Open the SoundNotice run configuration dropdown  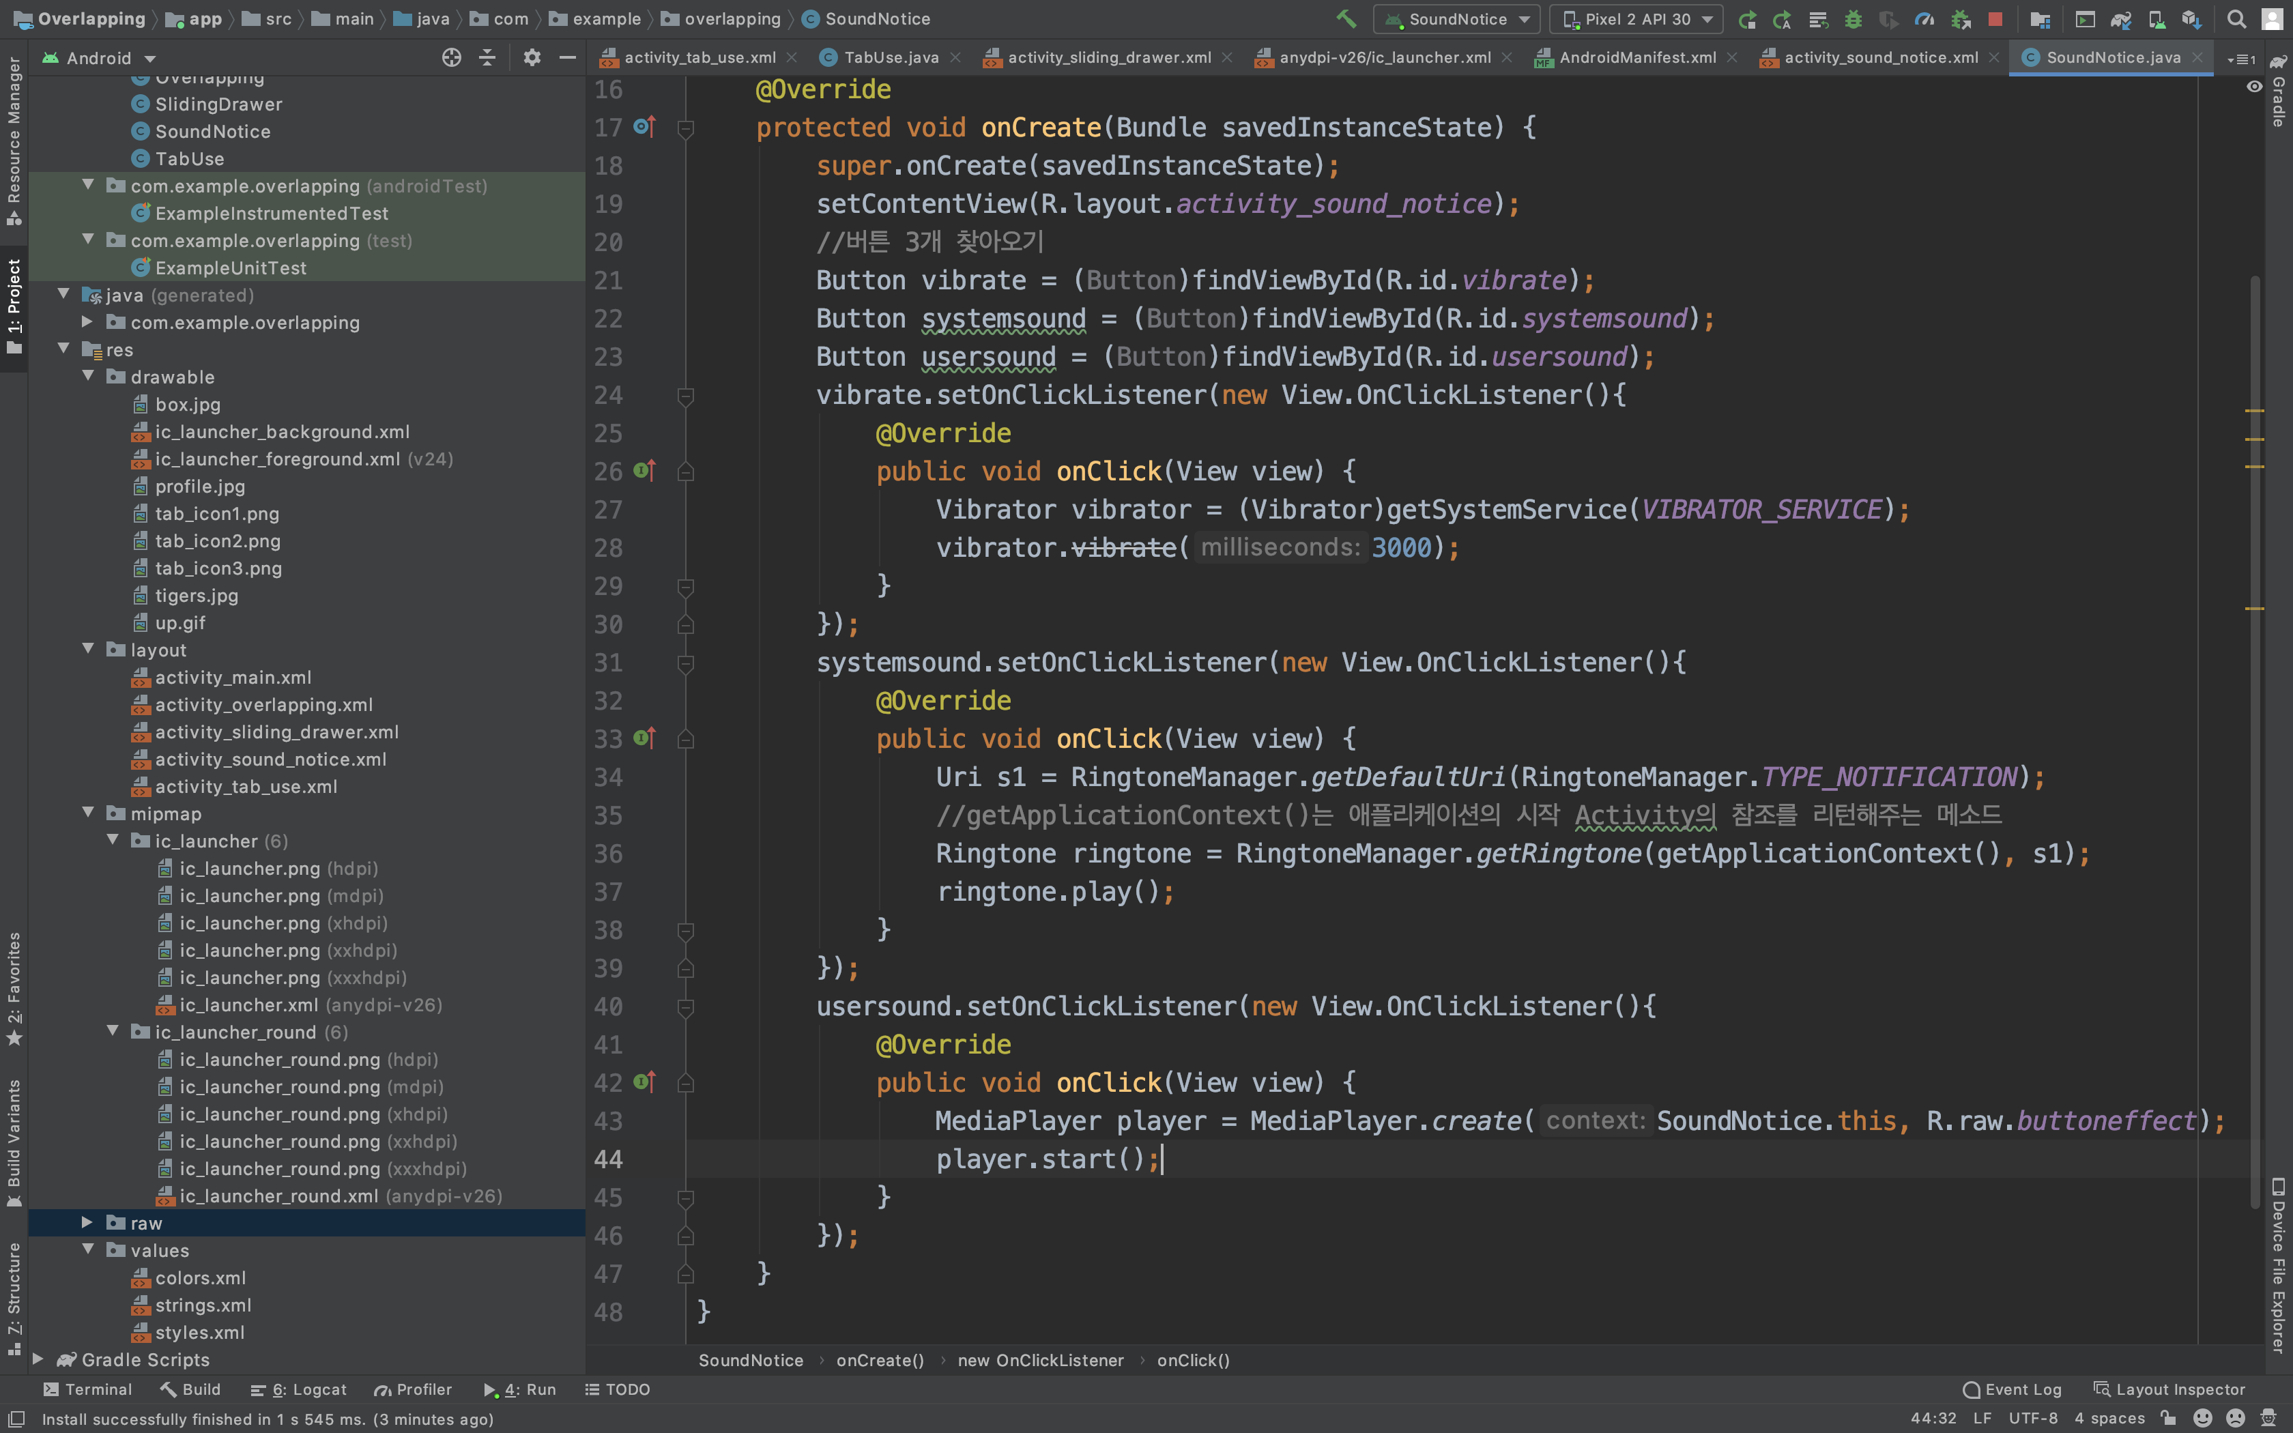click(x=1457, y=19)
